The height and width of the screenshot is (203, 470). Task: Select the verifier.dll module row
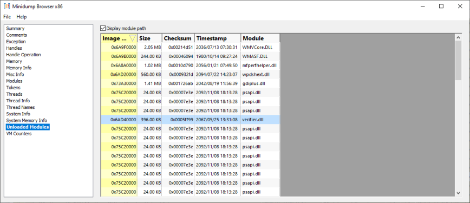coord(191,120)
